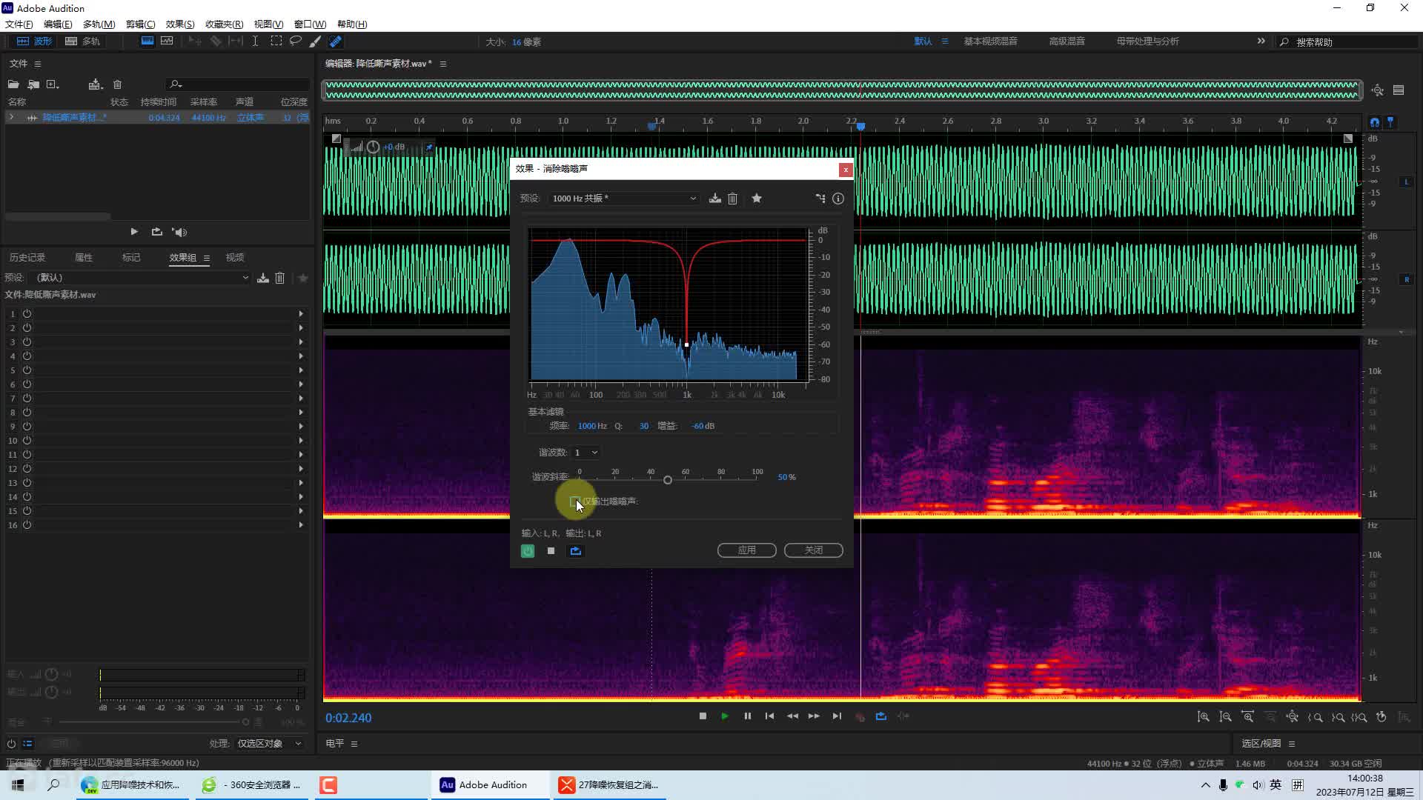
Task: Open file icon in Files panel
Action: (13, 84)
